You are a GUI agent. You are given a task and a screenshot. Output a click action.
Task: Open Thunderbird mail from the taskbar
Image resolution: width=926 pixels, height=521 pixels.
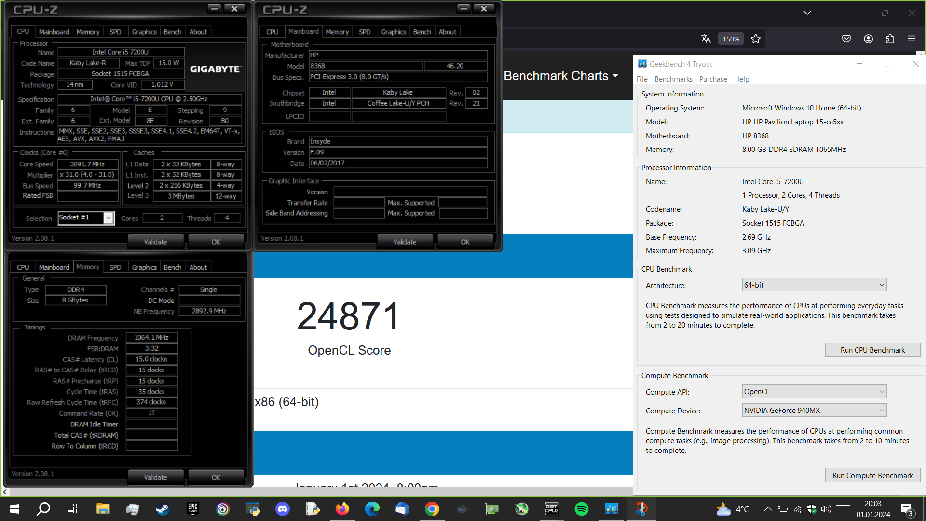[x=402, y=509]
